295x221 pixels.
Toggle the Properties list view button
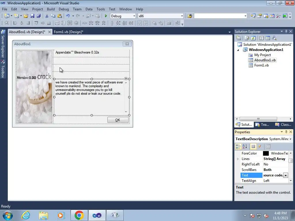coord(253,146)
